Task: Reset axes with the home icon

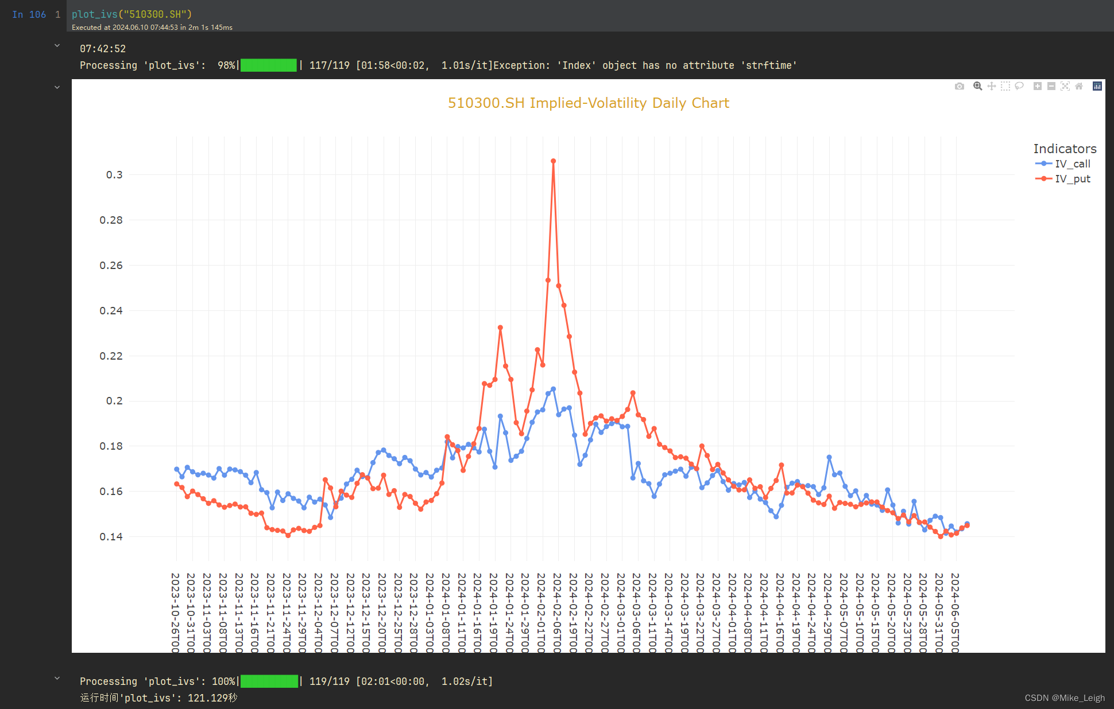Action: 1079,86
